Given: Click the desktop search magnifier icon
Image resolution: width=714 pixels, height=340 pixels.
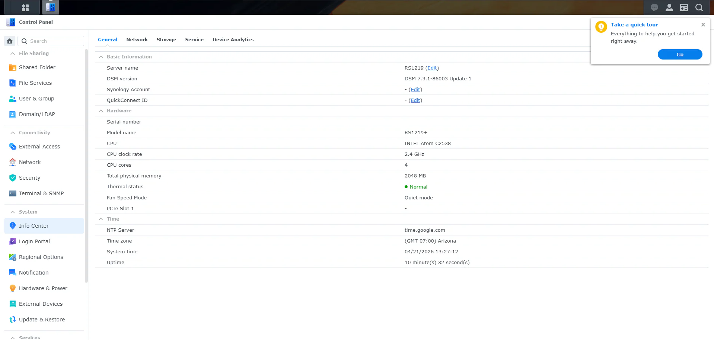Looking at the screenshot, I should (x=699, y=7).
